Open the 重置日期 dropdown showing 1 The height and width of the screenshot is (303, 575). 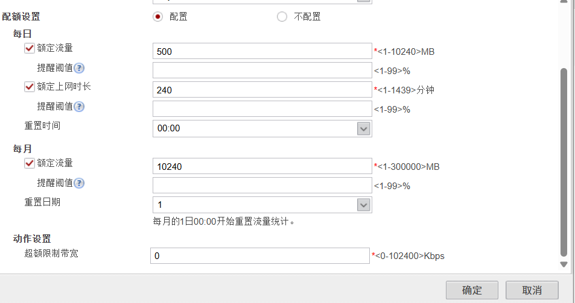click(262, 205)
